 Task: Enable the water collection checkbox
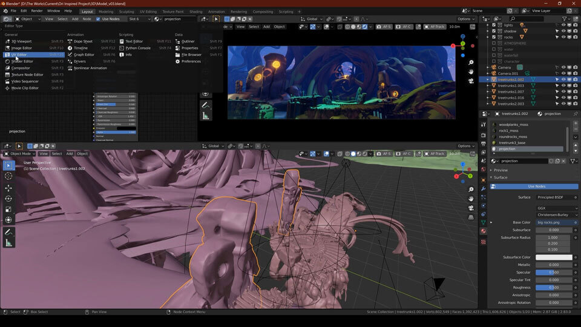coord(494,49)
